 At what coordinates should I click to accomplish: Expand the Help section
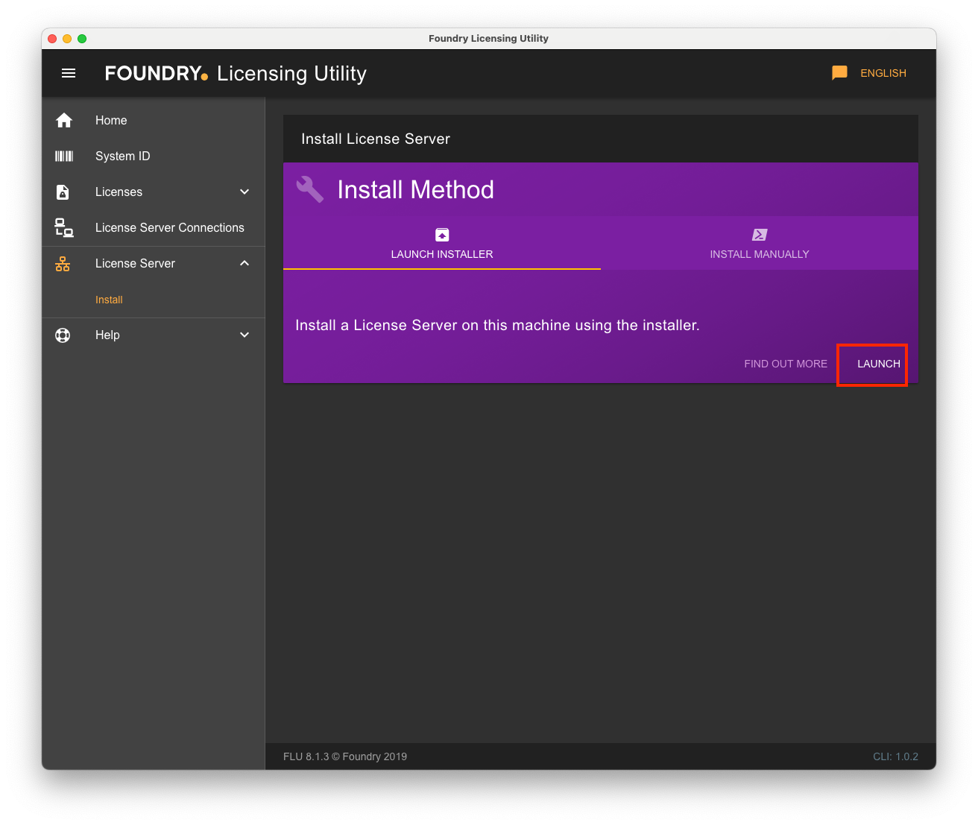click(x=245, y=335)
